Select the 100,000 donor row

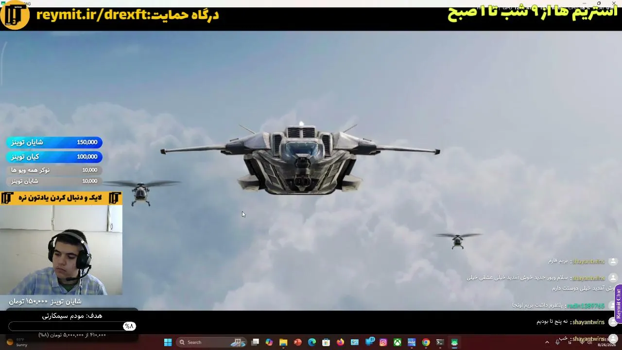click(54, 157)
